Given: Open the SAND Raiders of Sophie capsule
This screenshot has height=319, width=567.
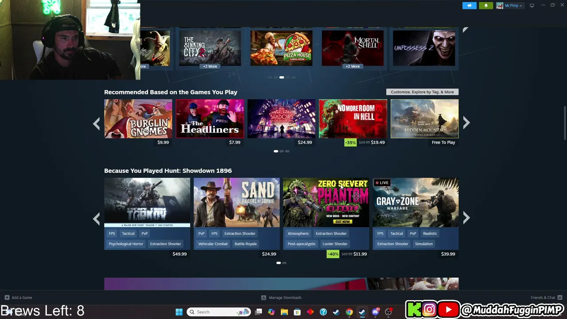Looking at the screenshot, I should tap(237, 202).
